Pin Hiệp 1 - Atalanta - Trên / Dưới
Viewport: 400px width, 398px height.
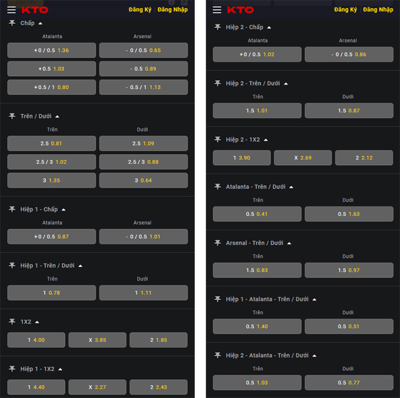pyautogui.click(x=218, y=299)
